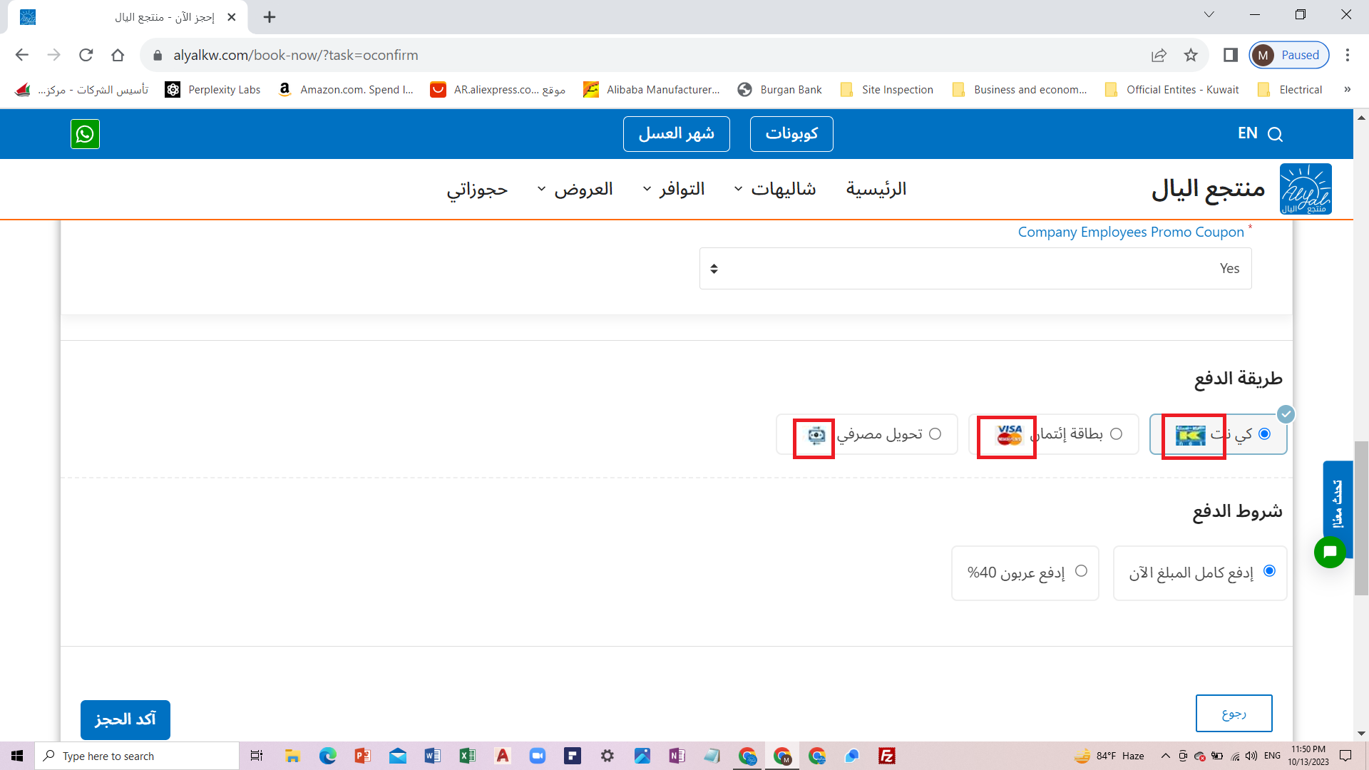The height and width of the screenshot is (770, 1369).
Task: Open حجوزاتي my bookings menu item
Action: pos(477,189)
